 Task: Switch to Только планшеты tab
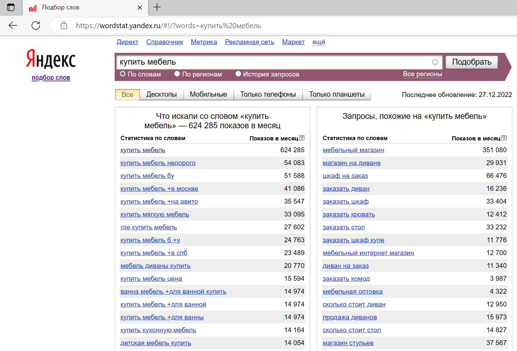(337, 95)
